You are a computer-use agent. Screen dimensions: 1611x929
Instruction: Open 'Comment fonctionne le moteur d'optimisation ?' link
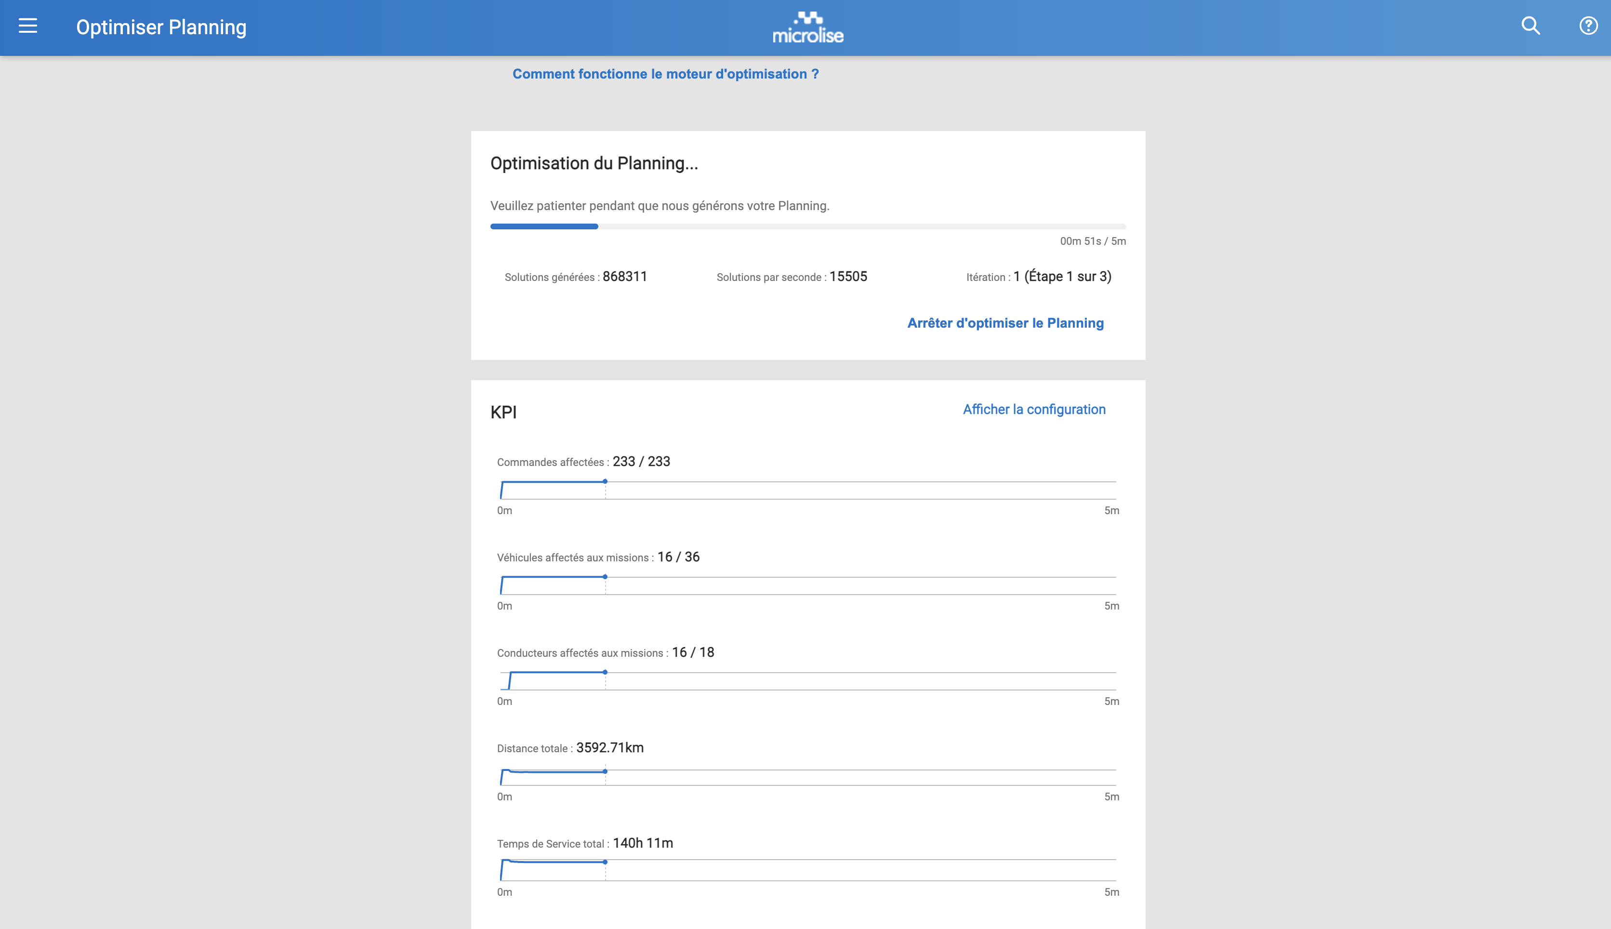(x=665, y=74)
